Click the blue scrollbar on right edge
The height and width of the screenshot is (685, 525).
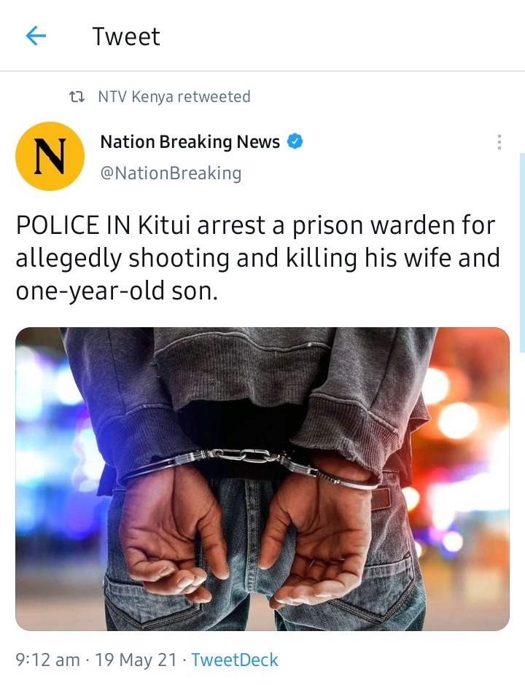point(522,253)
